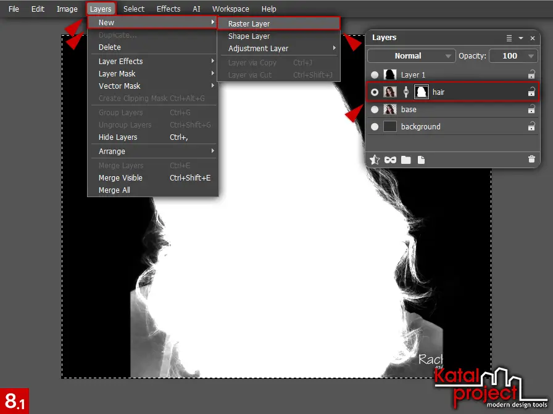Delete layer using trash can icon
553x414 pixels.
pyautogui.click(x=531, y=160)
